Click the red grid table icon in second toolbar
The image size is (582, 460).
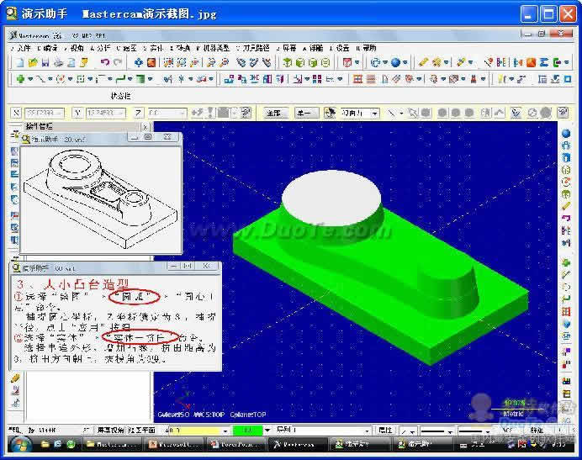tap(357, 79)
